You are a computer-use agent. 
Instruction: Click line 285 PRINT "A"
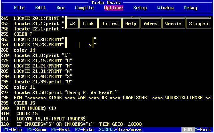click(x=36, y=71)
